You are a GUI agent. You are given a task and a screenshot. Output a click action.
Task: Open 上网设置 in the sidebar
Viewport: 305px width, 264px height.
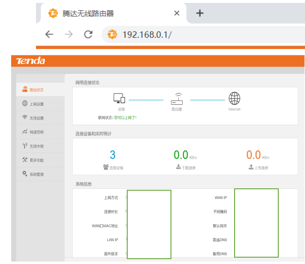pyautogui.click(x=36, y=104)
